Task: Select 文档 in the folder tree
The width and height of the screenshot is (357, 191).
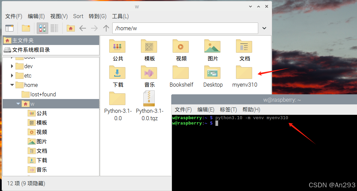Action: 37,151
